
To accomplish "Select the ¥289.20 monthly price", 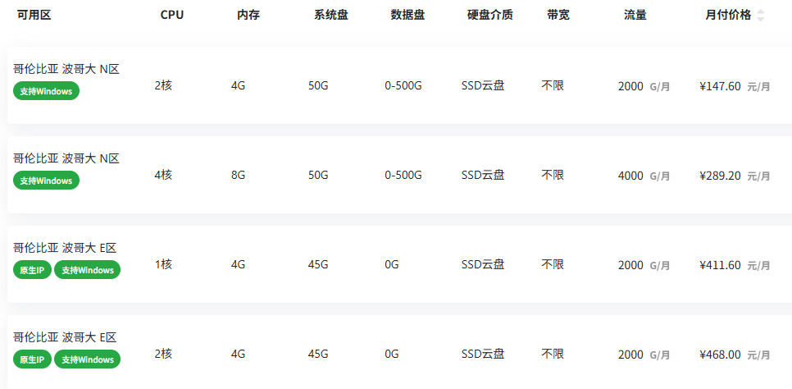I will (720, 176).
